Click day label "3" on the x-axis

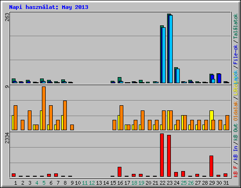[x=30, y=183]
